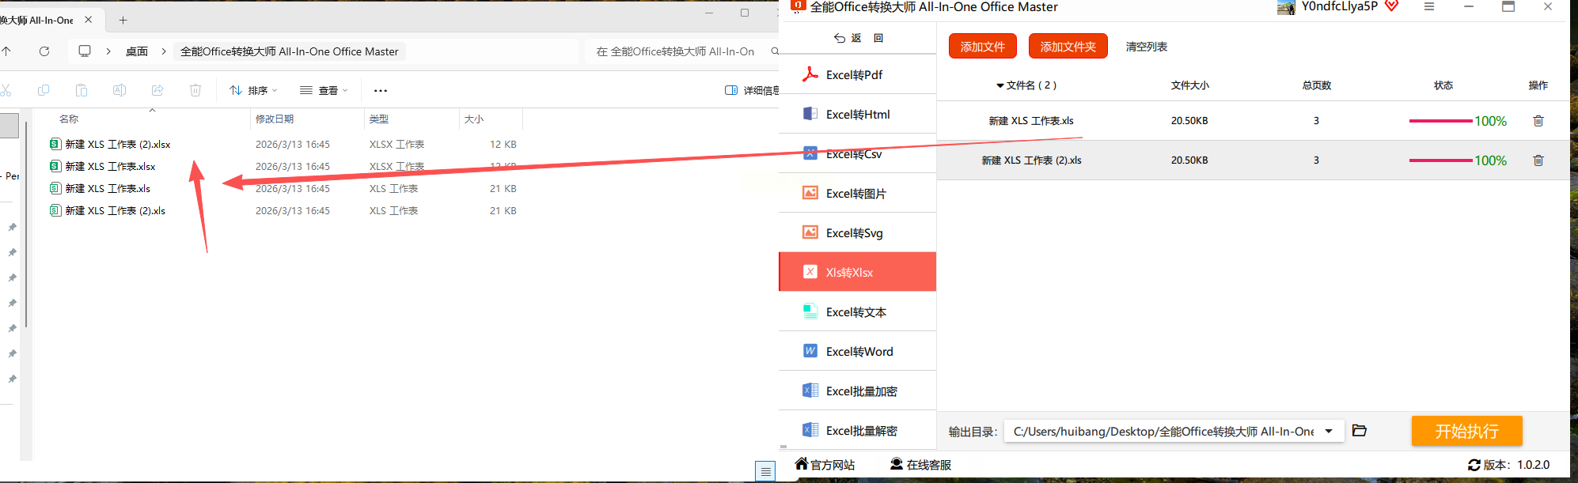Click the Explorer paste toolbar icon

[x=82, y=90]
